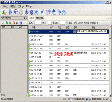Image resolution: width=112 pixels, height=102 pixels.
Task: Click the red-arrow green-check icon
Action: (x=10, y=23)
